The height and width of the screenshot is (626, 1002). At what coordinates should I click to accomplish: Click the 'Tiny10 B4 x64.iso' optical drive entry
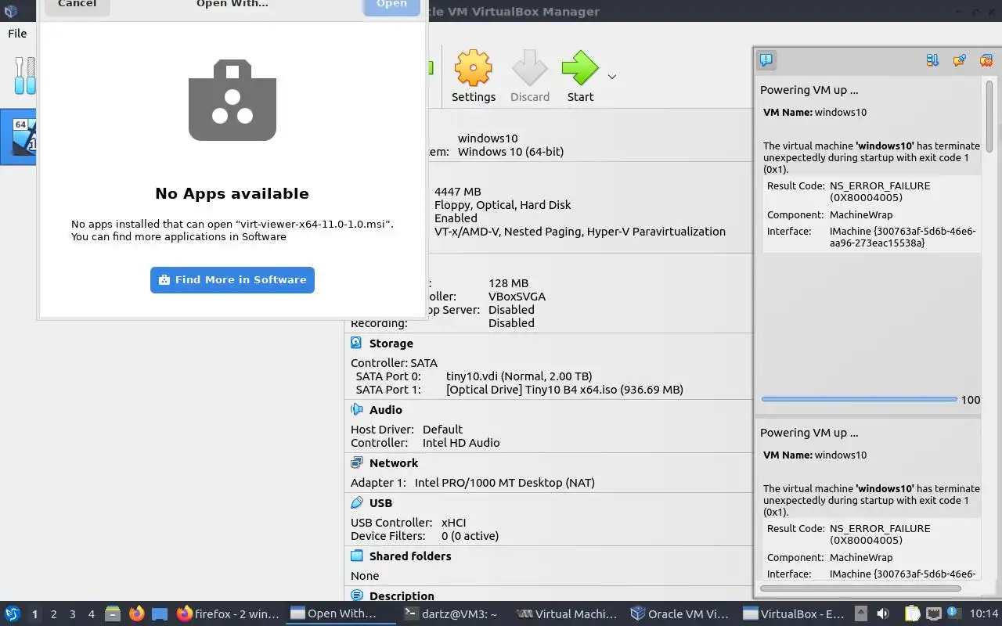pos(564,389)
